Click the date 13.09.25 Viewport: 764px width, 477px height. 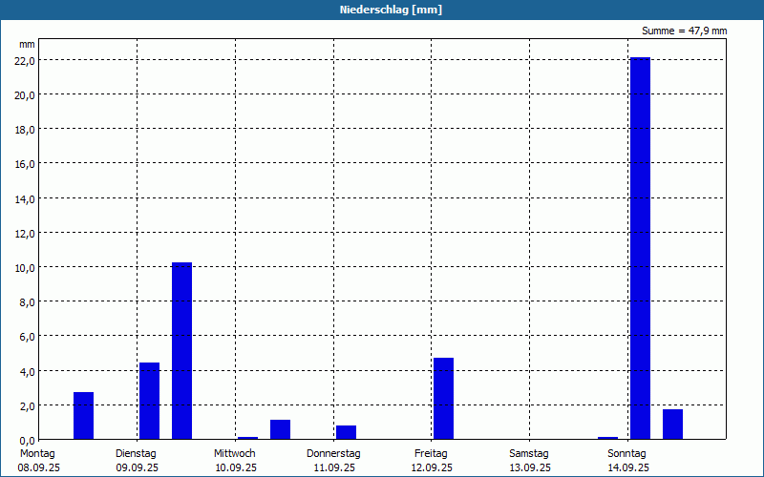pyautogui.click(x=530, y=467)
